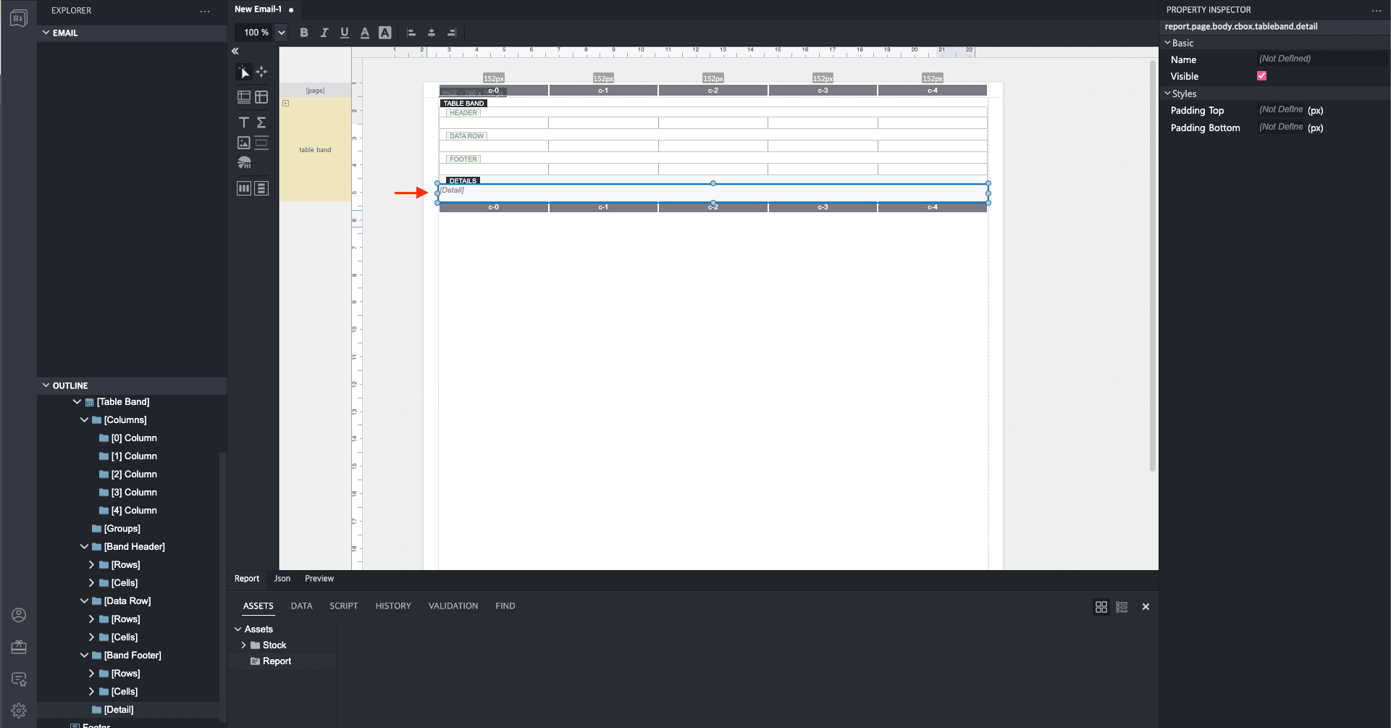
Task: Insert a row box layout
Action: coord(261,188)
